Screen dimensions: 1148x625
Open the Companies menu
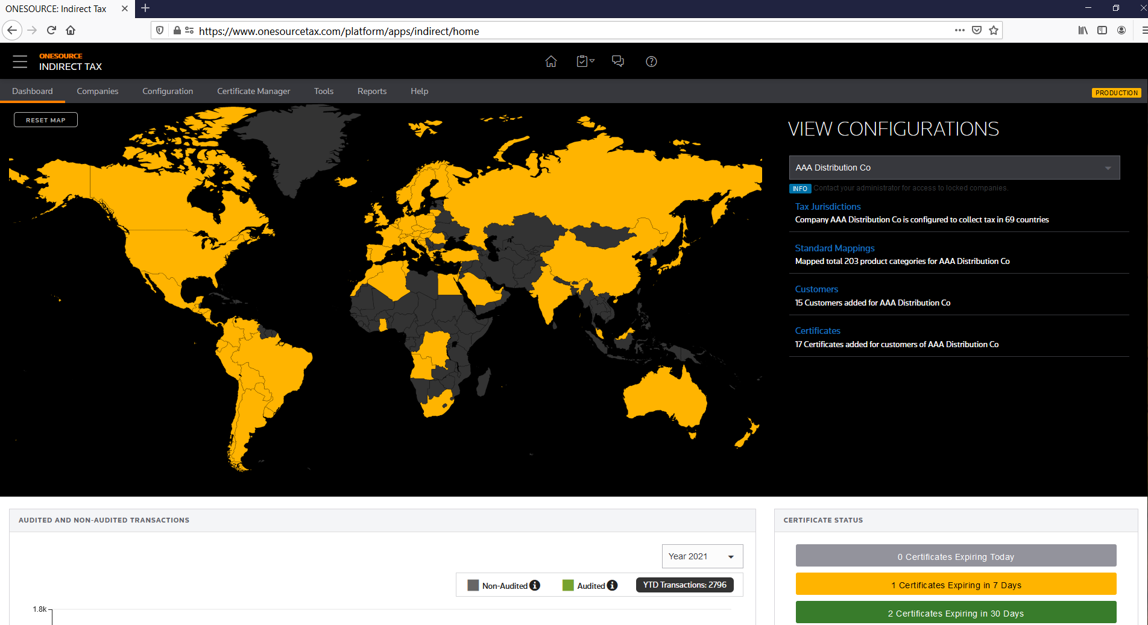pyautogui.click(x=98, y=91)
